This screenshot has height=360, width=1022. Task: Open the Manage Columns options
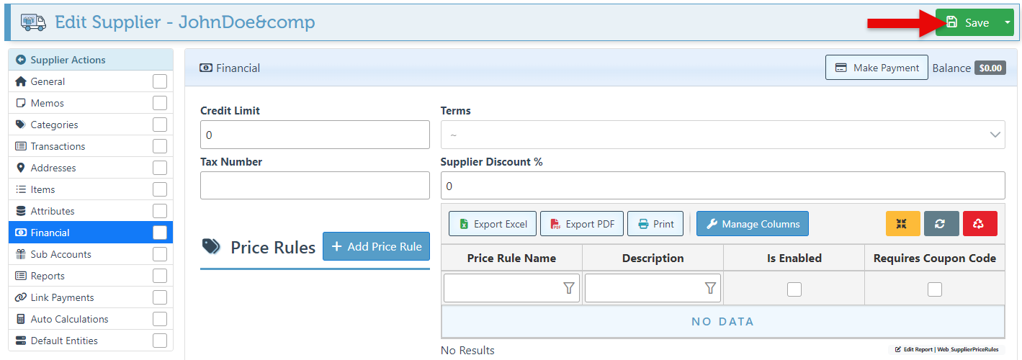(x=752, y=224)
